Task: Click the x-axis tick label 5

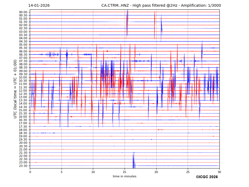Action: point(62,172)
